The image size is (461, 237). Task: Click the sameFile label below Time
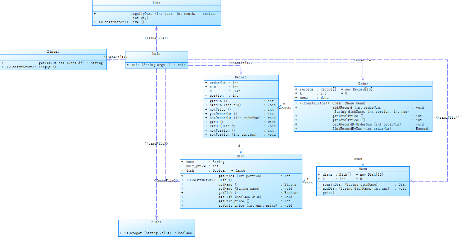156,38
